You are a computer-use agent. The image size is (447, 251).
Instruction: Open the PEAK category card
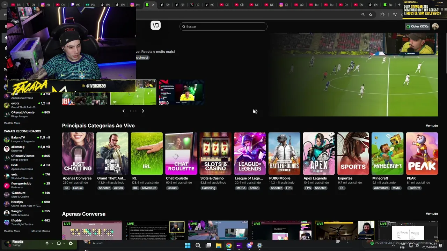tap(422, 153)
